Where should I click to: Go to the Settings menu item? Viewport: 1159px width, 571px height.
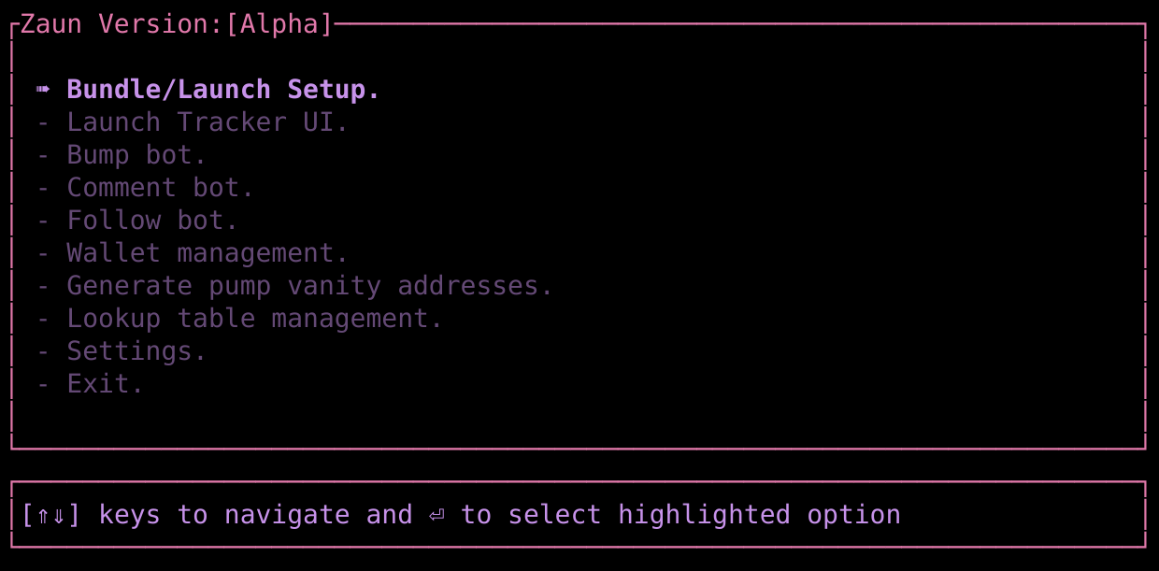click(136, 351)
